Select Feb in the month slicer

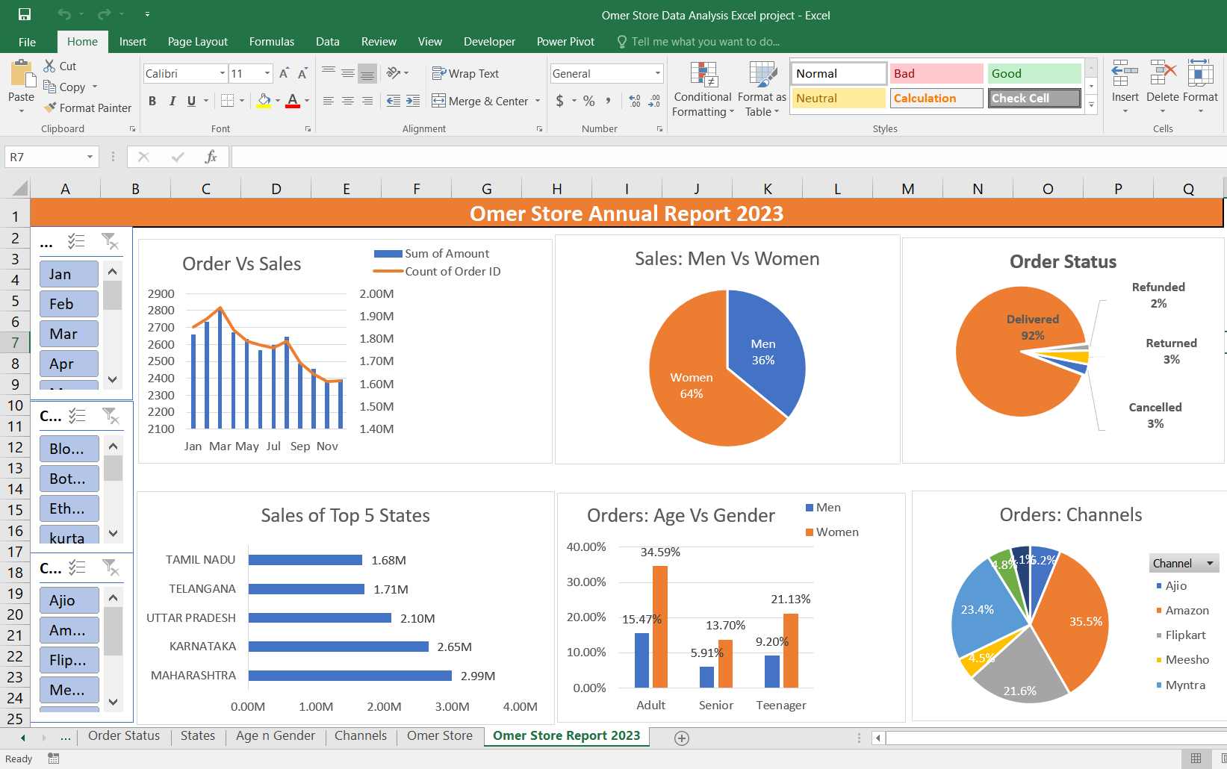pos(68,303)
